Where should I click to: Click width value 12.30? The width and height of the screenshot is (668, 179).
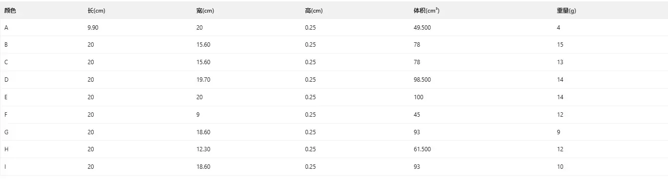203,149
